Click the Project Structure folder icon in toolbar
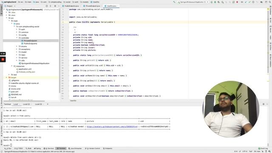272x153 pixels. pos(262,2)
